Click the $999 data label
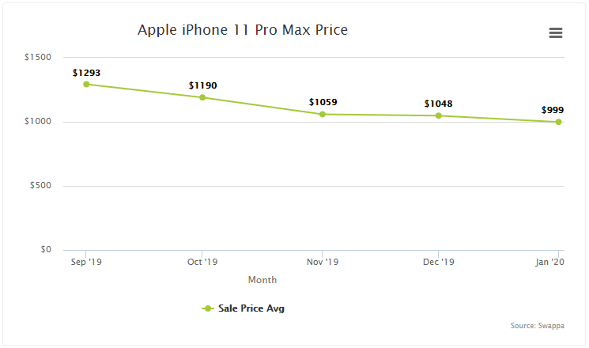This screenshot has width=589, height=348. (x=553, y=110)
